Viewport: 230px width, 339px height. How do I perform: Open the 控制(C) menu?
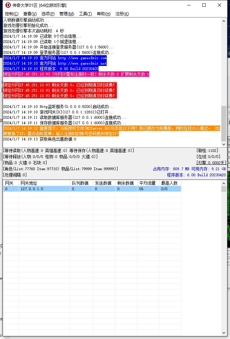point(11,14)
